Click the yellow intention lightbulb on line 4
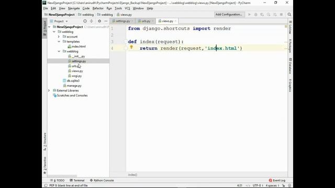Screen dimensions: 335x188 coord(131,48)
